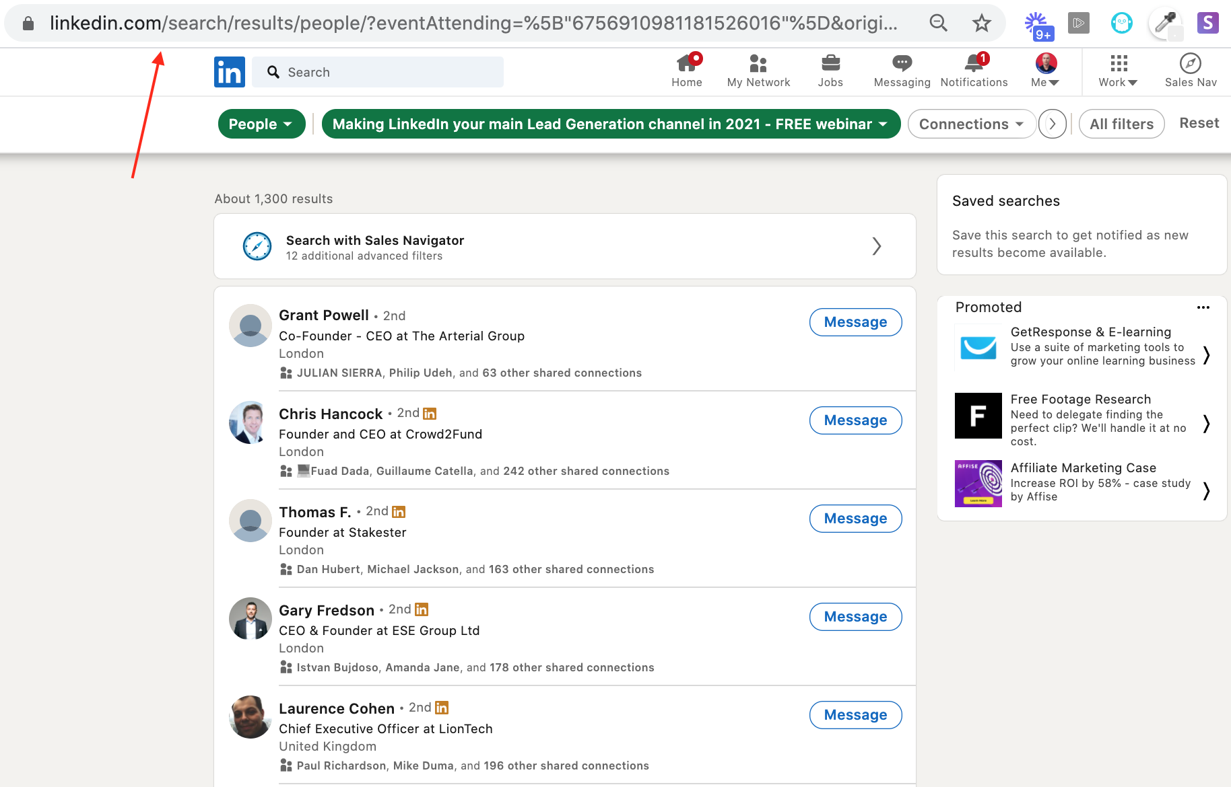Click the browser zoom magnifier icon

pos(938,23)
